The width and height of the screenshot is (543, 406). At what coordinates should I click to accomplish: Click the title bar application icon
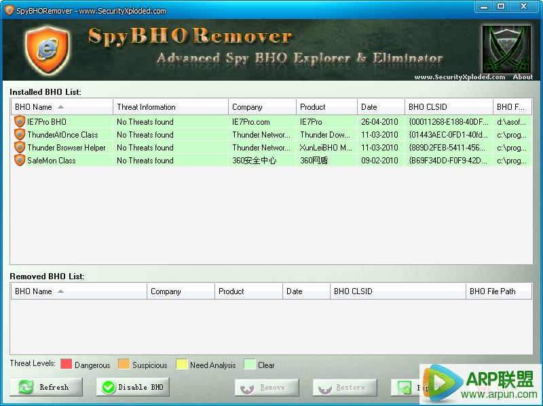tap(10, 10)
